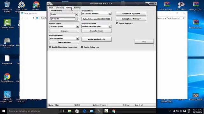
Task: Click Read flash by adress button
Action: [x=131, y=13]
